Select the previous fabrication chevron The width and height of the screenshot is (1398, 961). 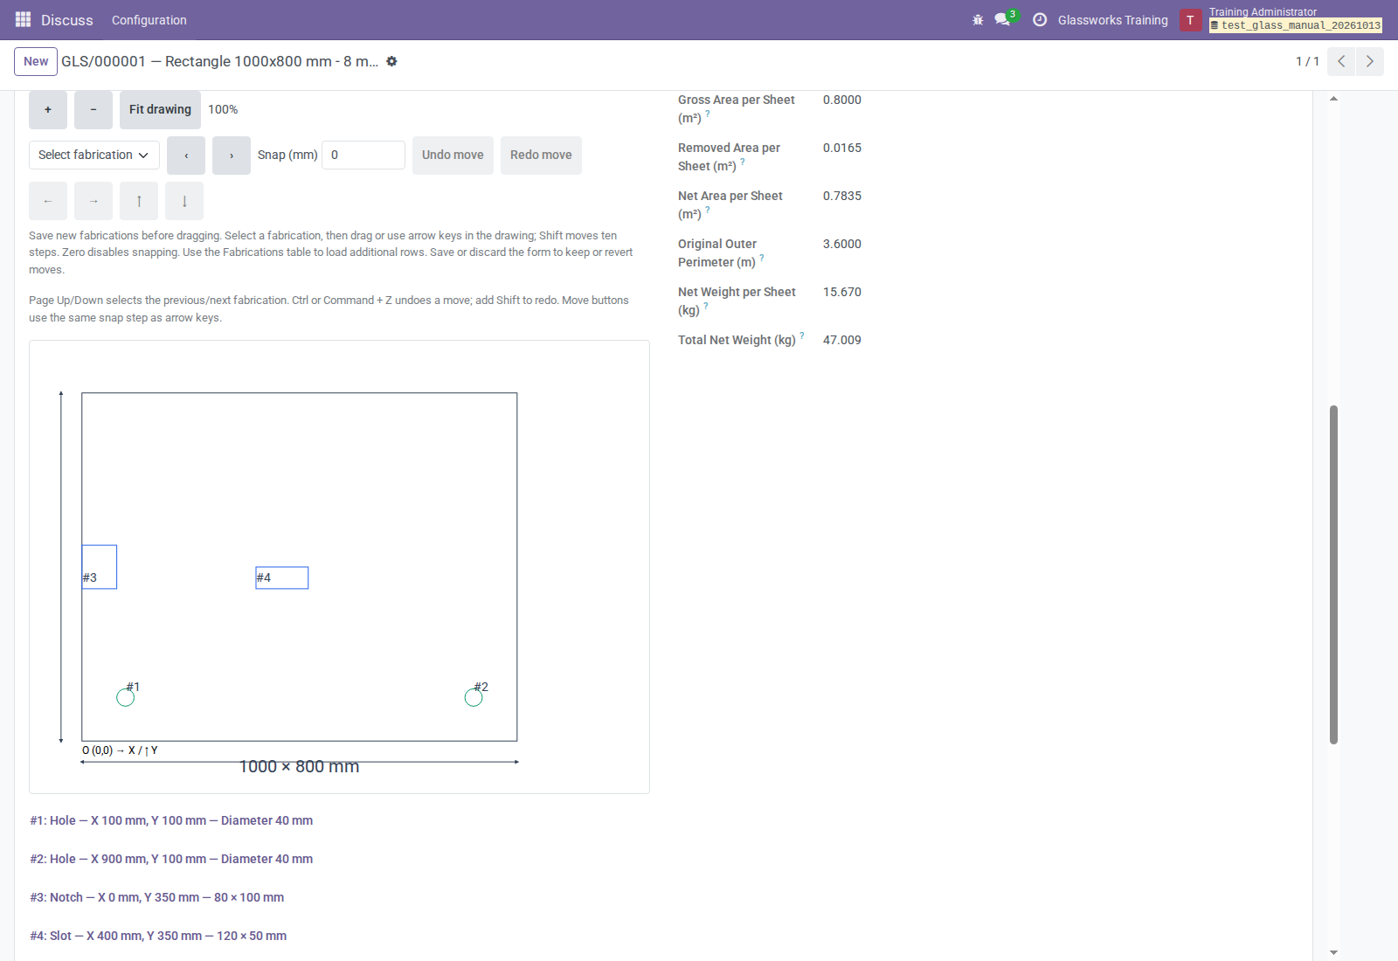(x=186, y=155)
